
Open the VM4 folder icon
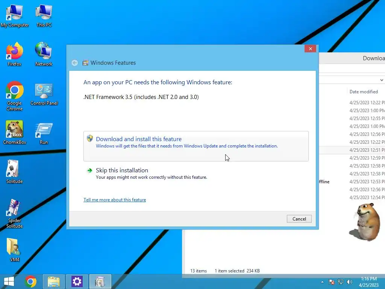pyautogui.click(x=15, y=250)
